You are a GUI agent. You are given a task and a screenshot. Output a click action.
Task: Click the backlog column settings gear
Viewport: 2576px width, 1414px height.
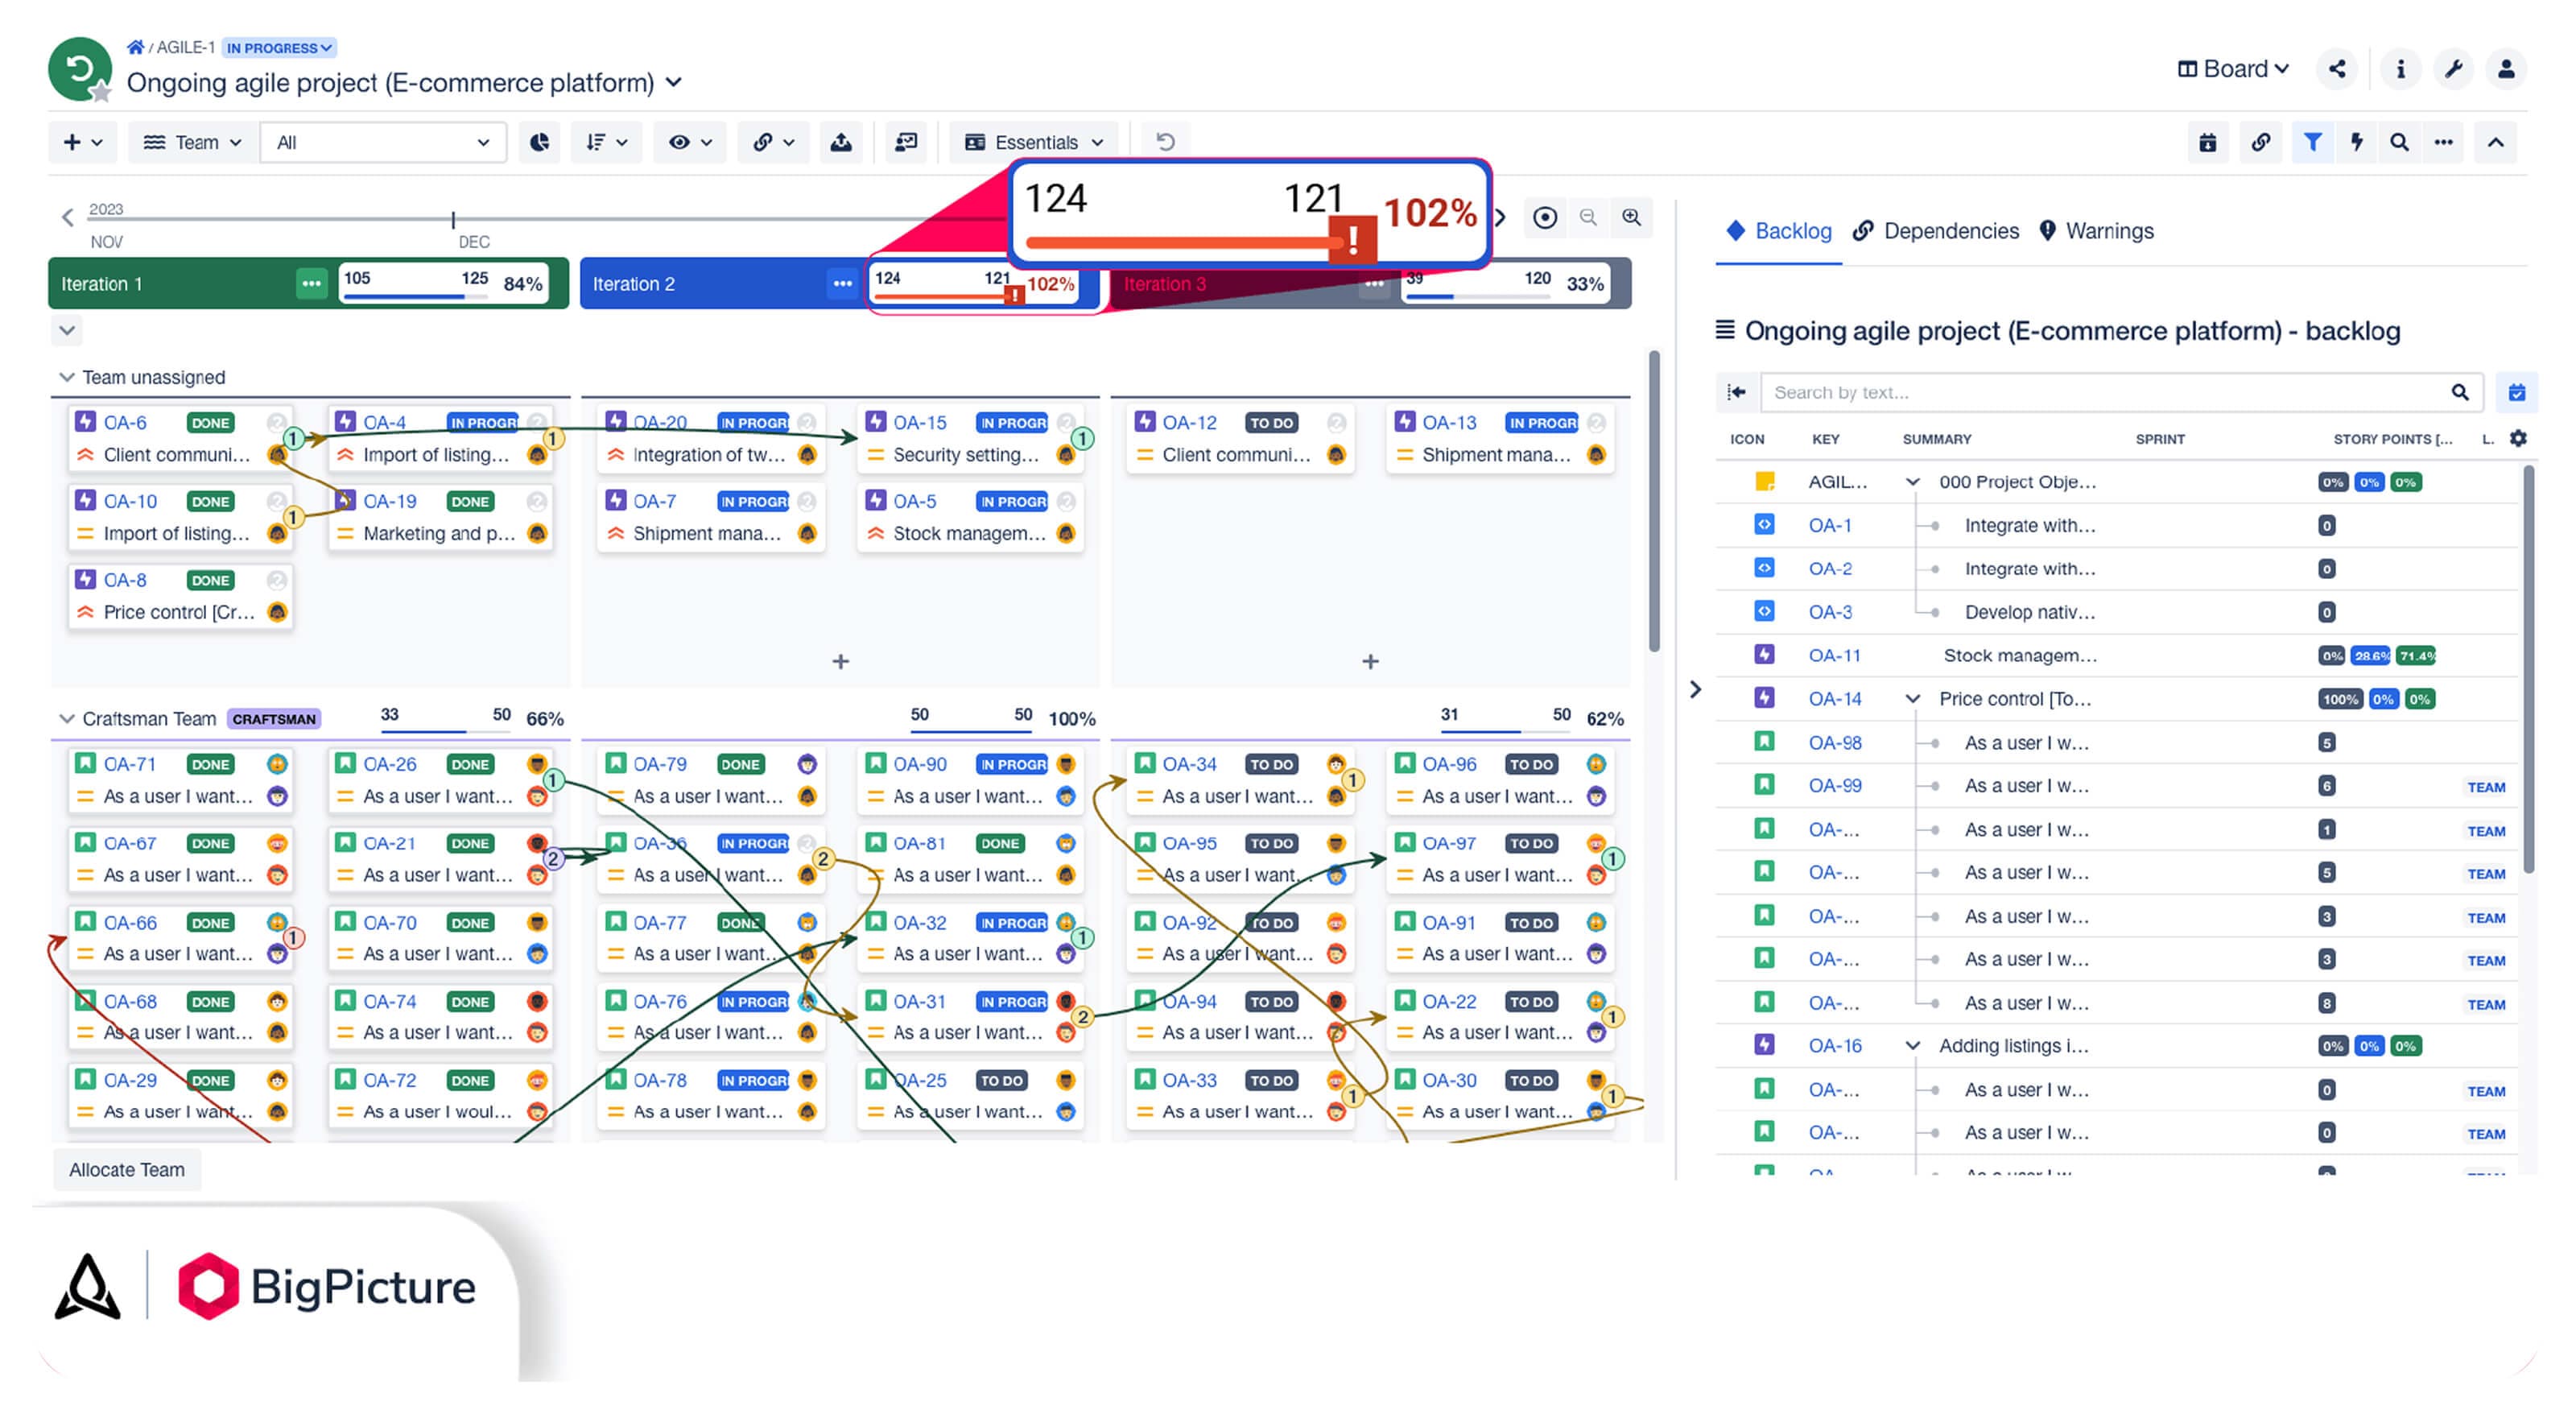point(2518,438)
